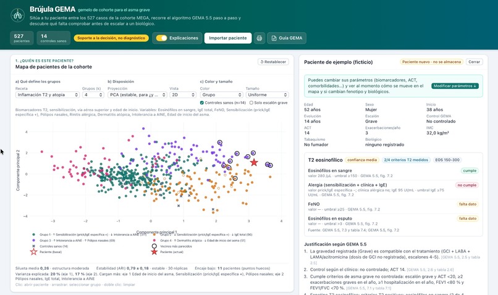Image resolution: width=498 pixels, height=295 pixels.
Task: Toggle the Explicaciones switch
Action: click(x=161, y=38)
